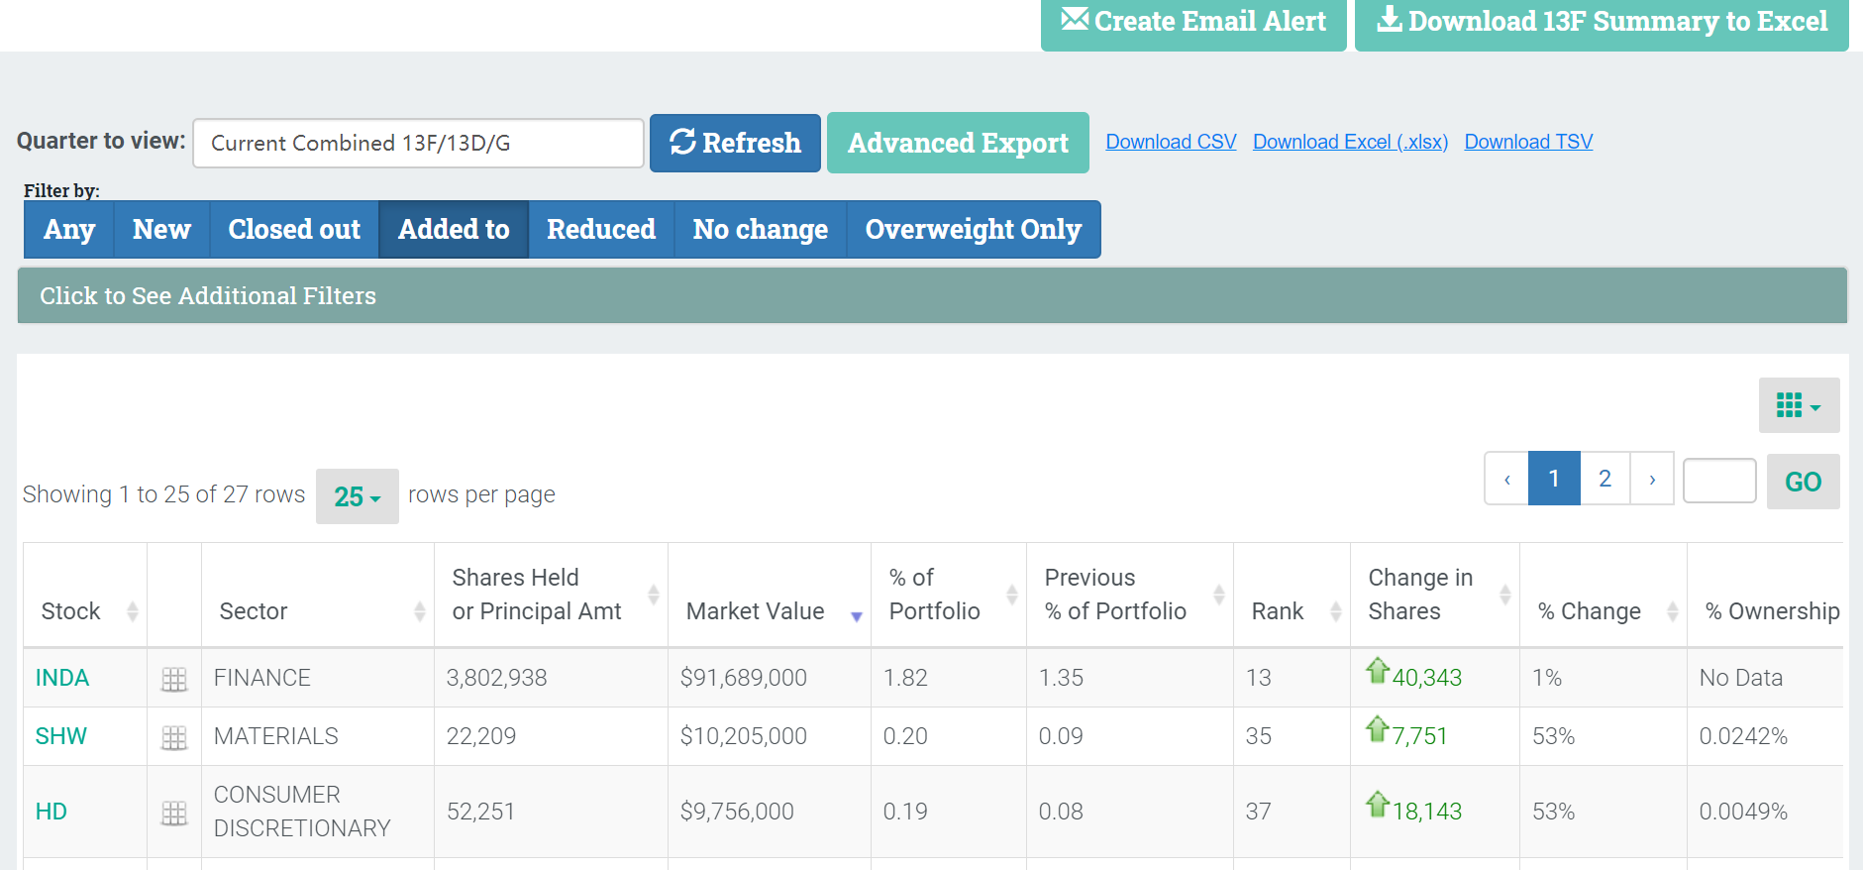1863x870 pixels.
Task: Select the Overweight Only filter
Action: (x=974, y=230)
